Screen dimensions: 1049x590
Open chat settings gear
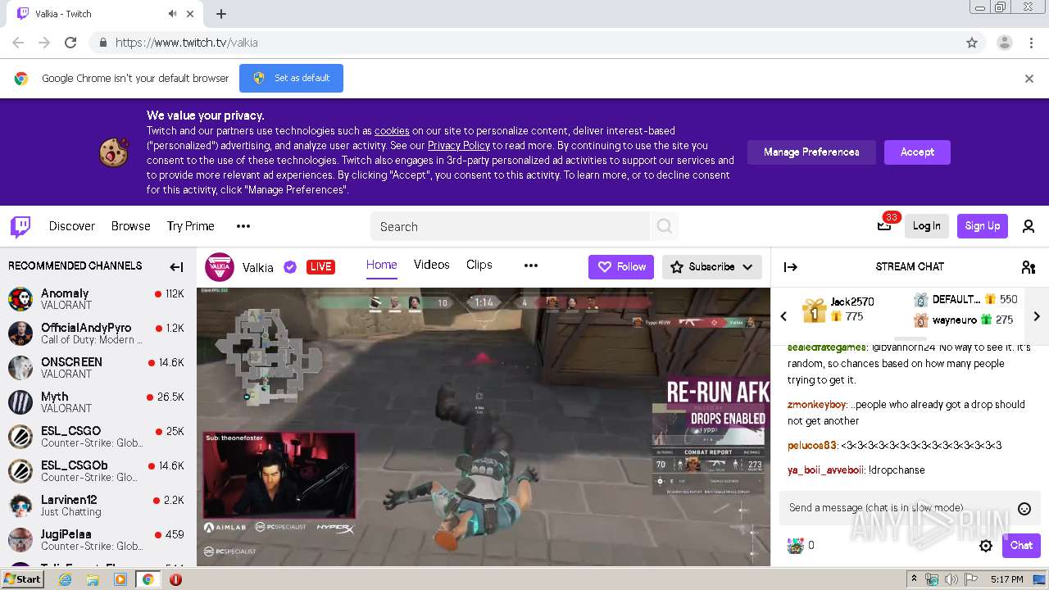[x=986, y=546]
